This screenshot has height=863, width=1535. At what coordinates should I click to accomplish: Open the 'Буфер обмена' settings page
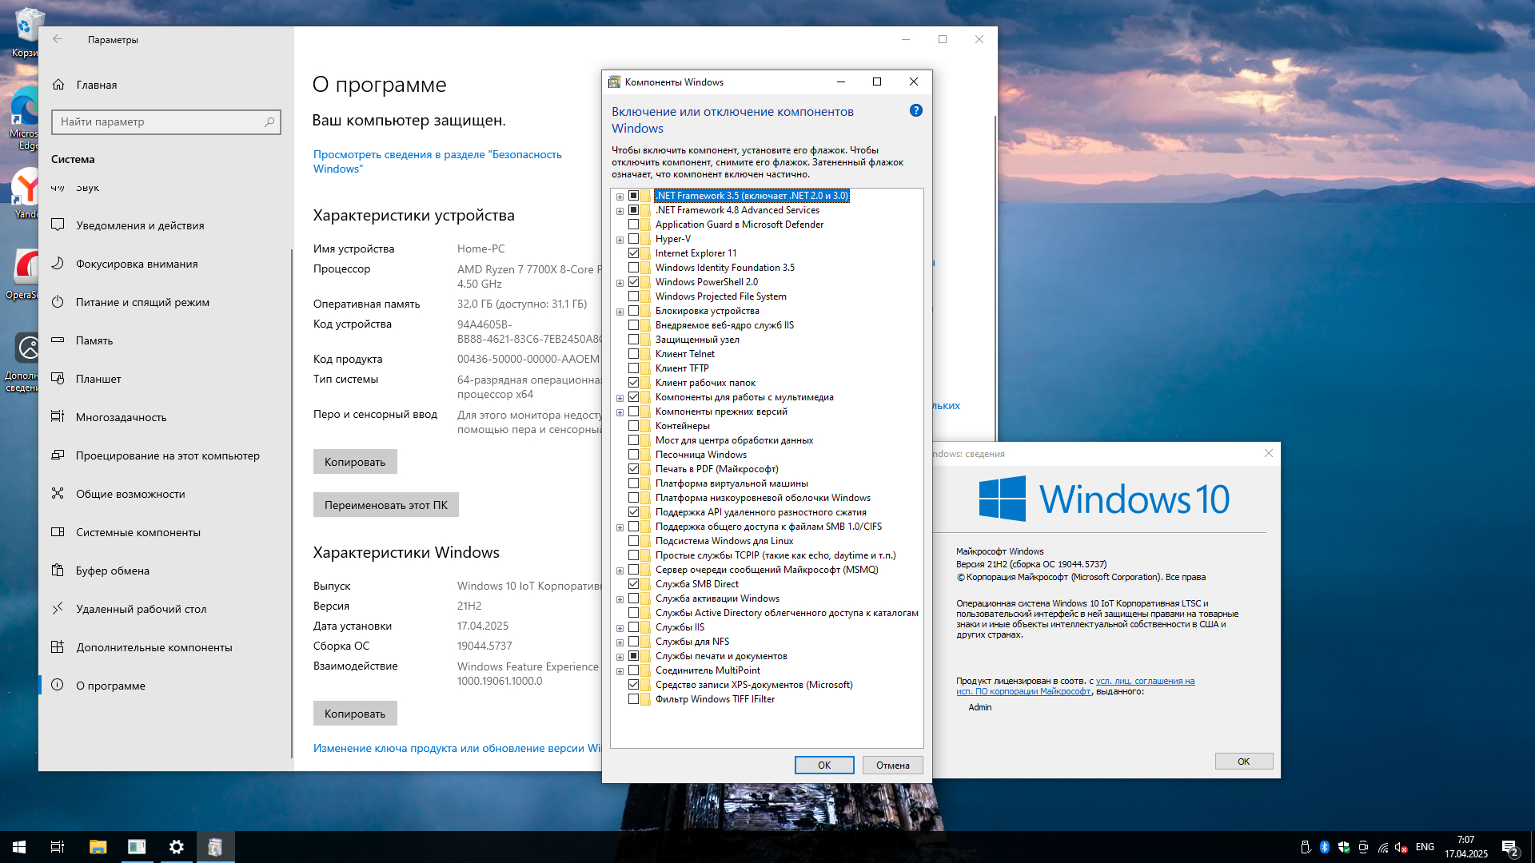click(x=113, y=571)
